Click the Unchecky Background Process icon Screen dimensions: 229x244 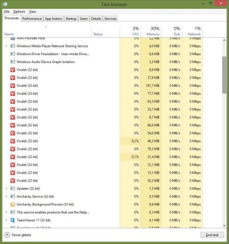(x=13, y=204)
